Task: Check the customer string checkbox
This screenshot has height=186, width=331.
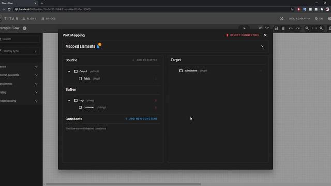Action: tap(80, 107)
